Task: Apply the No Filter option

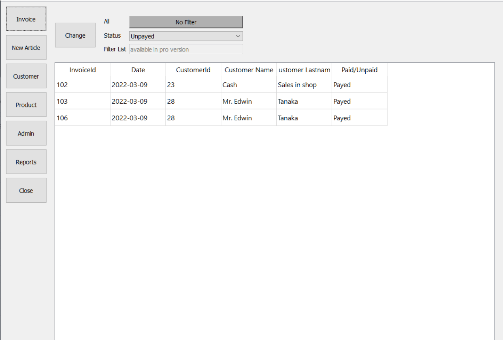Action: pyautogui.click(x=185, y=22)
